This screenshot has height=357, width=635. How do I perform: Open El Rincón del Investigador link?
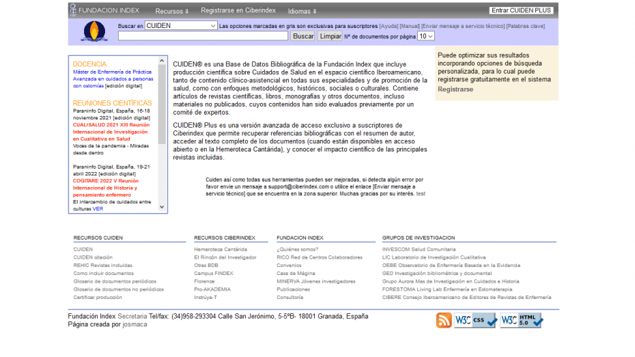coord(225,257)
